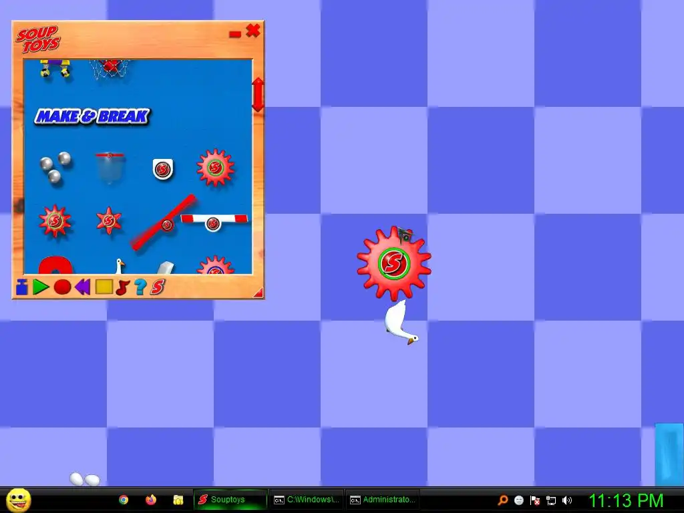Switch to the Administrato... taskbar button
Screen dimensions: 684x513
(x=383, y=500)
